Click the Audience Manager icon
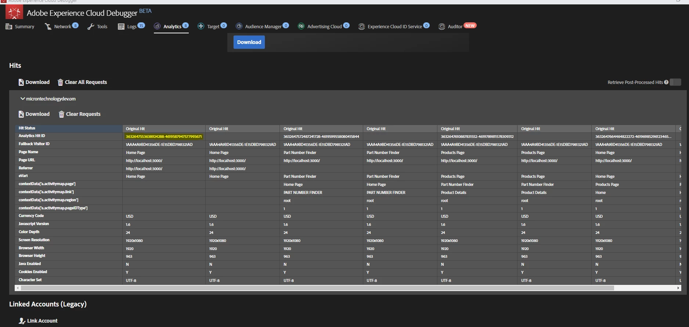This screenshot has height=327, width=689. [239, 26]
